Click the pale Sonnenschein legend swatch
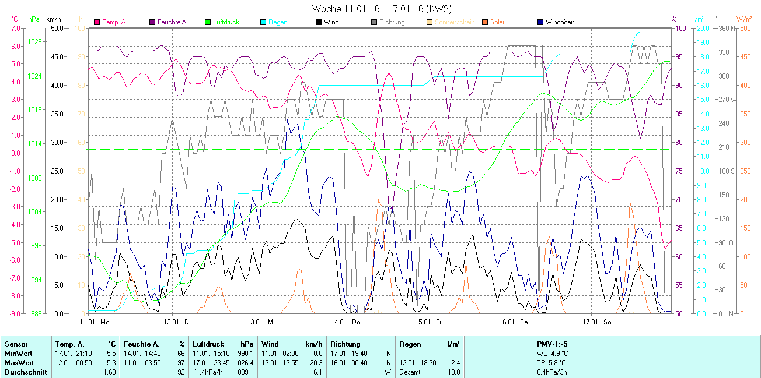761x378 pixels. coord(429,22)
